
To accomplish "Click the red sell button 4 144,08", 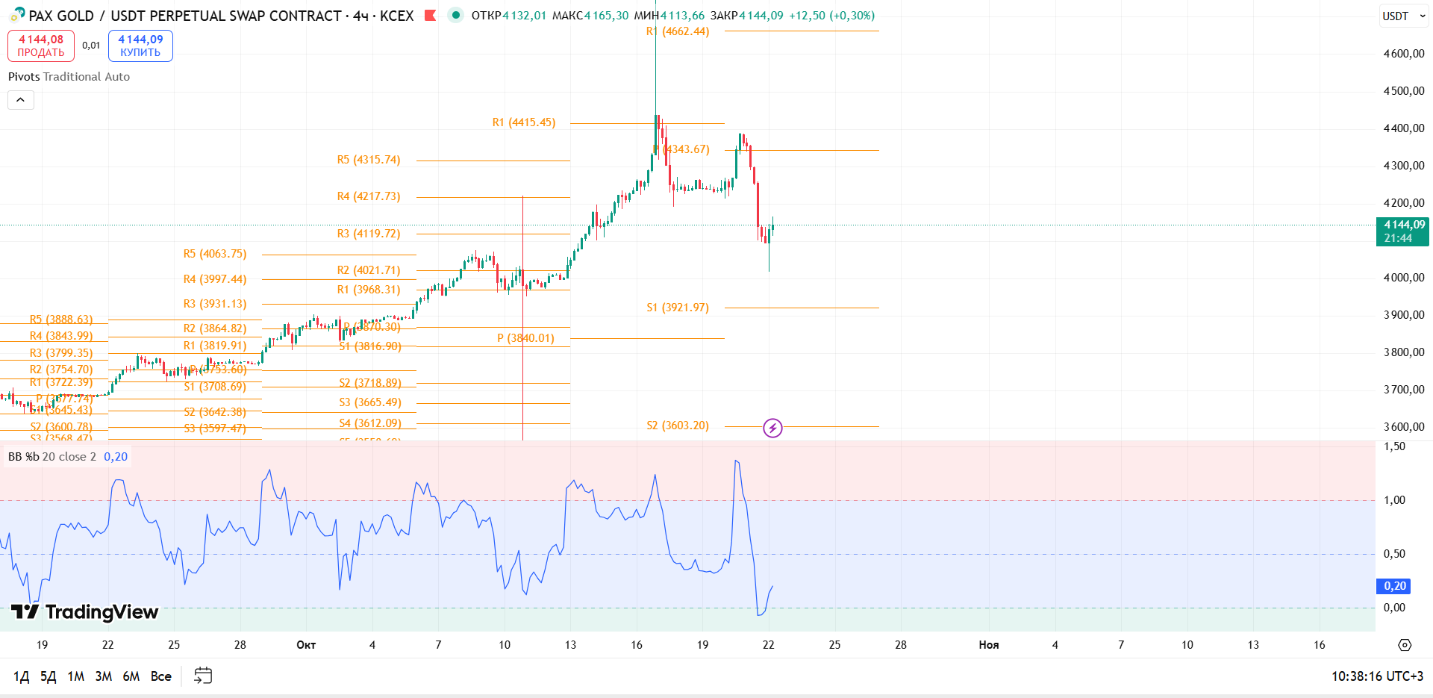I will [41, 46].
